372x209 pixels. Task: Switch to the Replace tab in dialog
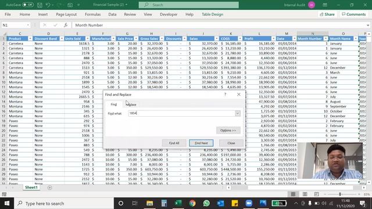(131, 105)
